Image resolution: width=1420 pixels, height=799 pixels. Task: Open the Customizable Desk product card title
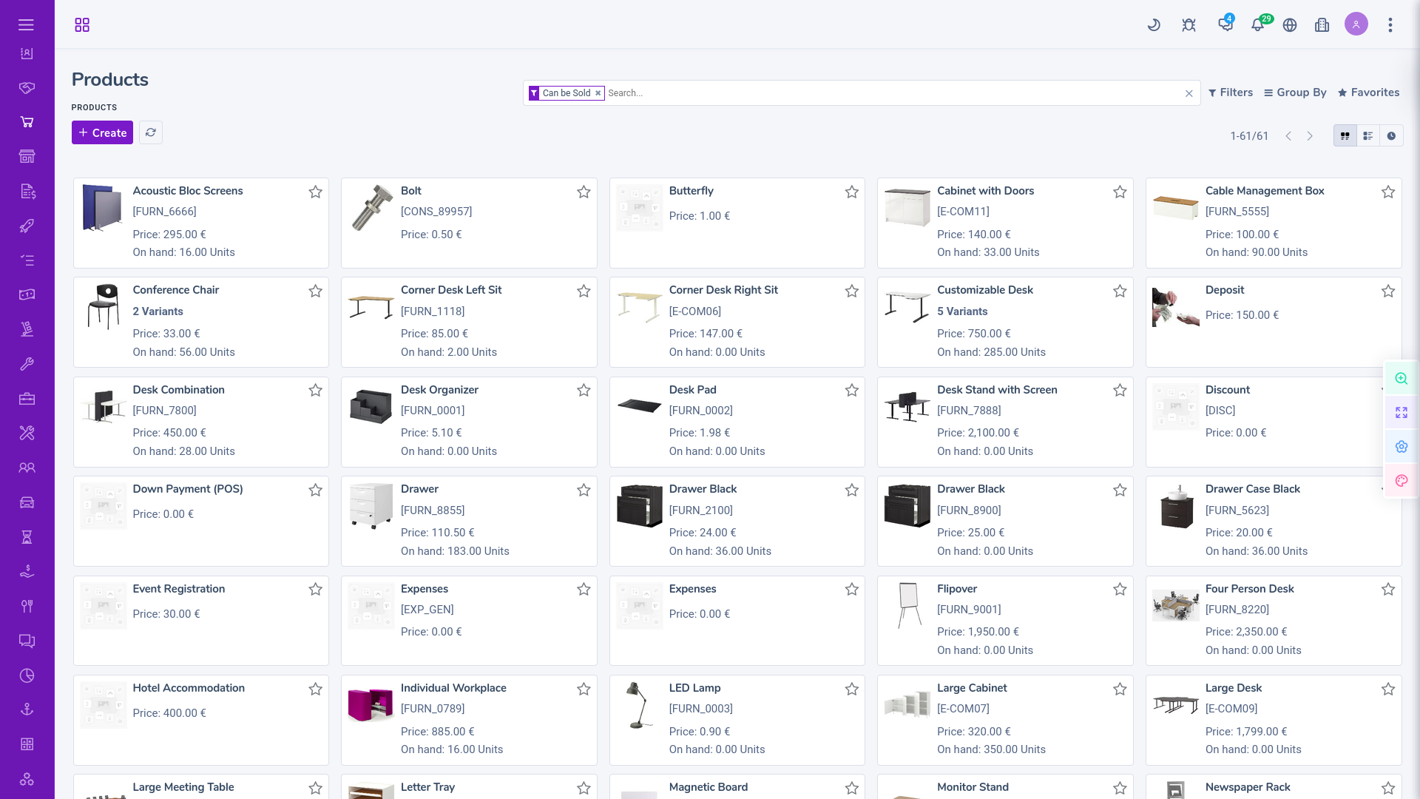984,290
